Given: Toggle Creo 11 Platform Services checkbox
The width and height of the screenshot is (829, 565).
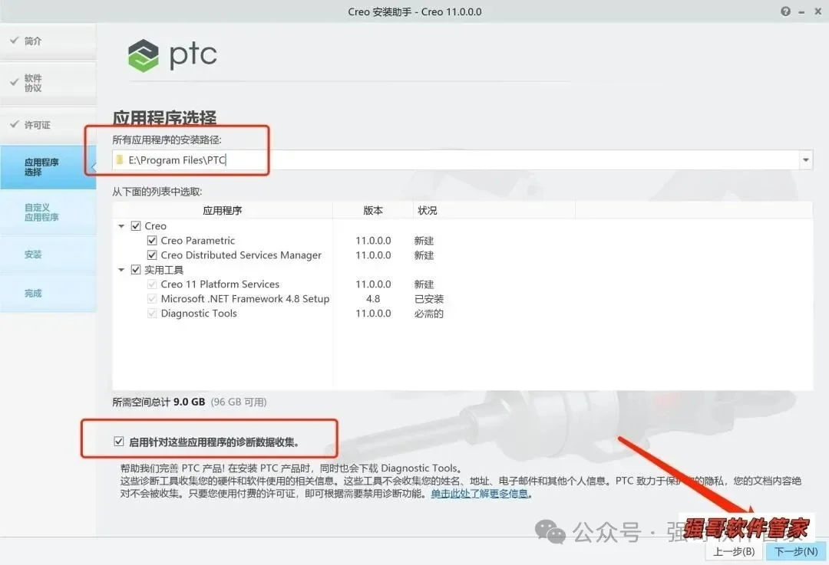Looking at the screenshot, I should 152,284.
